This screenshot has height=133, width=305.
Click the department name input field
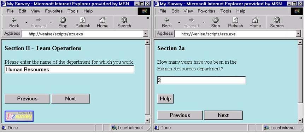(69, 69)
